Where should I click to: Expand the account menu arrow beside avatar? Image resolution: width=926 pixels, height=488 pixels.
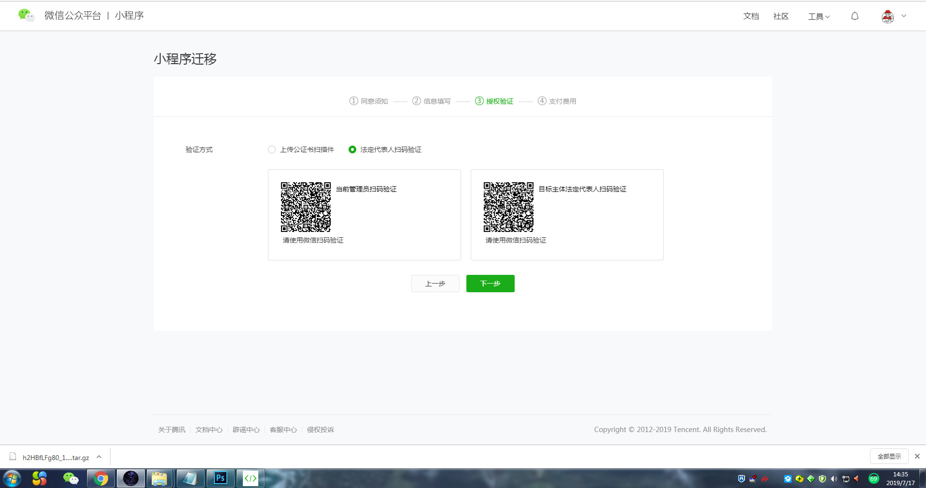point(904,16)
